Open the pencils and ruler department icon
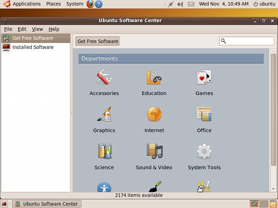The width and height of the screenshot is (278, 208). click(204, 186)
